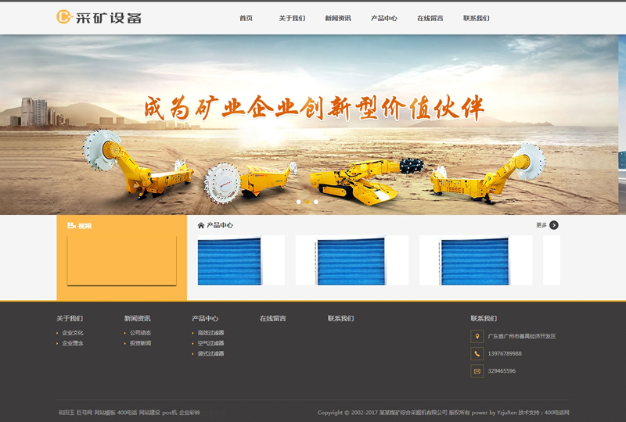Viewport: 626px width, 422px height.
Task: Click the 公司动态 link in the footer
Action: 141,333
